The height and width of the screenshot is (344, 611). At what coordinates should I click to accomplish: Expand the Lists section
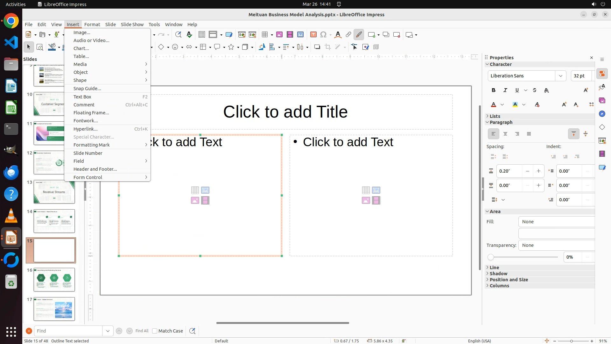click(x=495, y=116)
